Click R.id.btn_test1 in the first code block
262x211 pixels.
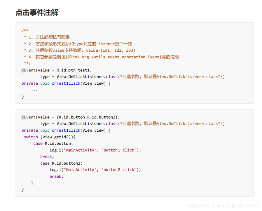point(74,70)
